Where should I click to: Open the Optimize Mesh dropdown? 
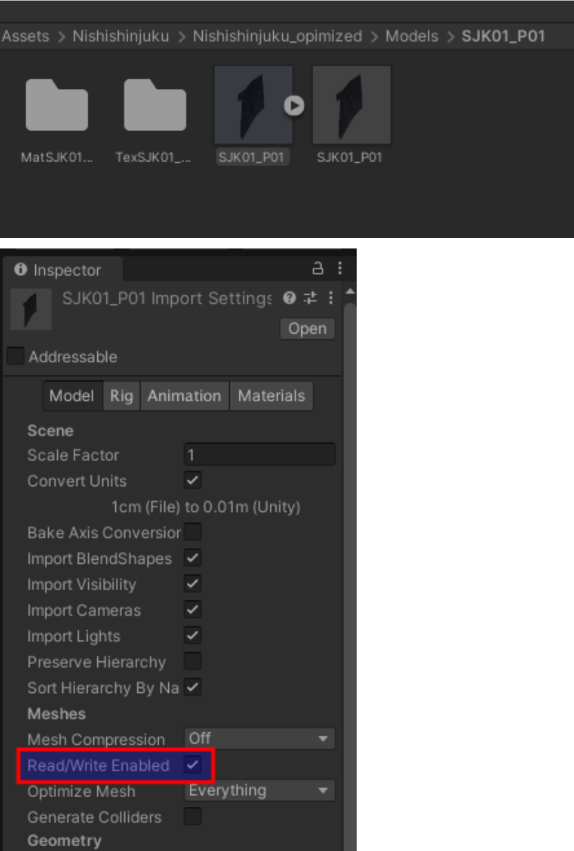pyautogui.click(x=259, y=790)
